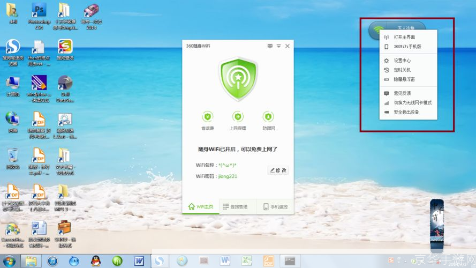
Task: Open the music player taskbar icon
Action: coord(52,261)
